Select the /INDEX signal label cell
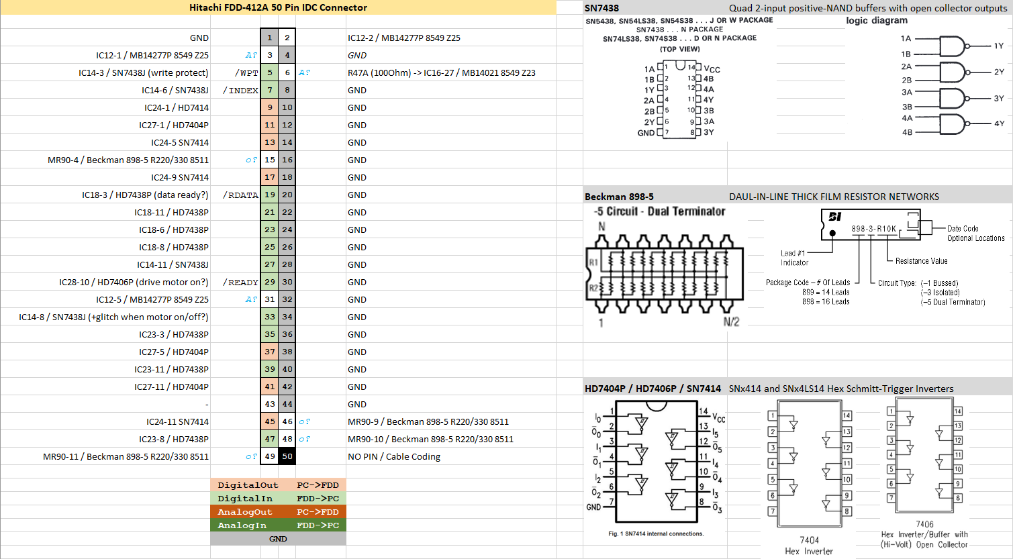This screenshot has width=1013, height=559. (x=241, y=90)
